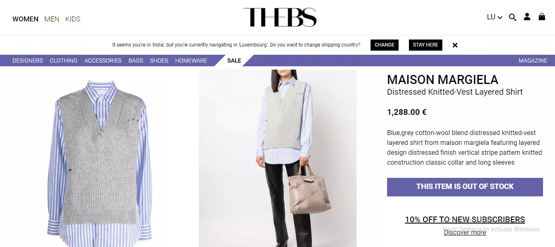
Task: Select the WOMEN section
Action: click(x=25, y=19)
